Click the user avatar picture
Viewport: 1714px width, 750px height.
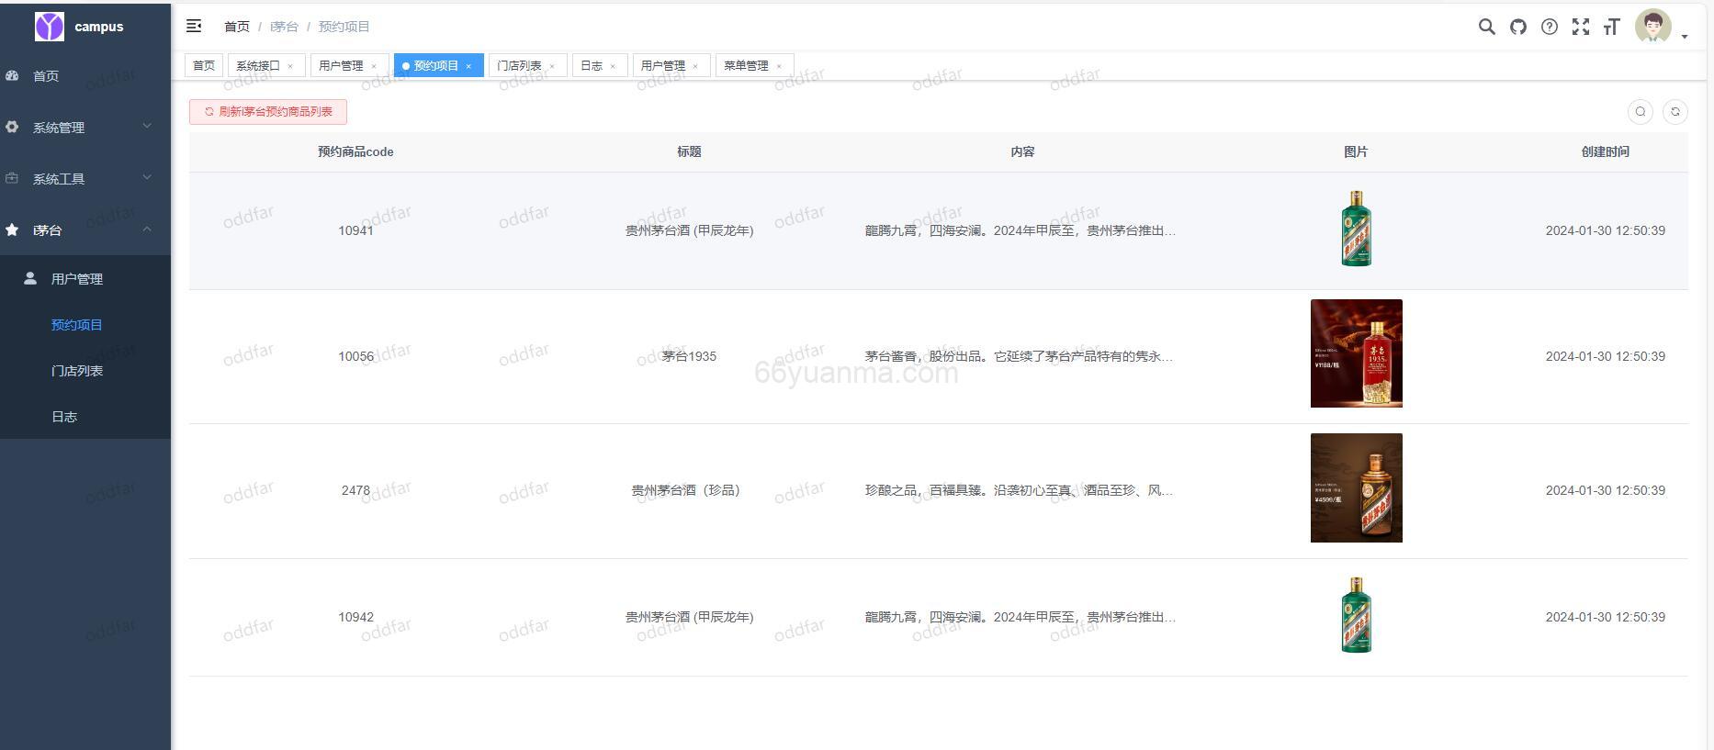(x=1653, y=27)
